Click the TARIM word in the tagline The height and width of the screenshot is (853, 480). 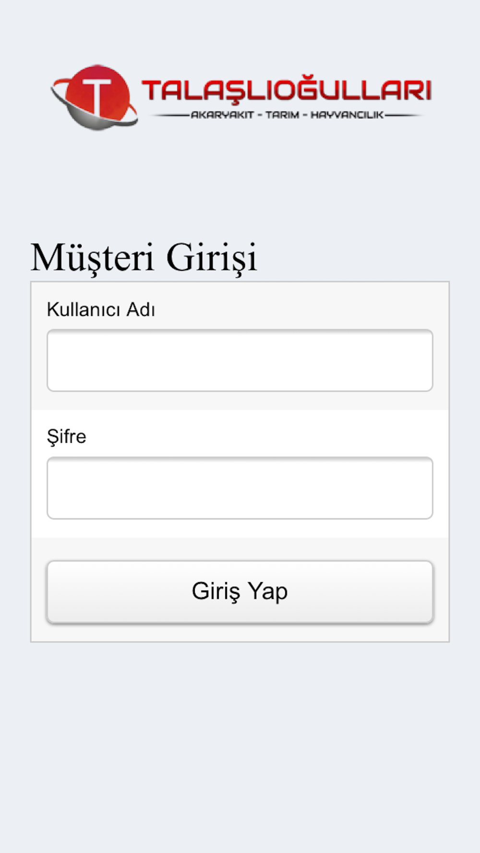click(x=282, y=115)
